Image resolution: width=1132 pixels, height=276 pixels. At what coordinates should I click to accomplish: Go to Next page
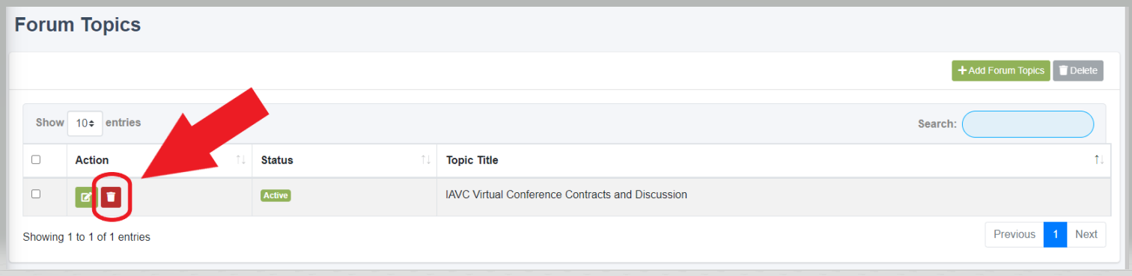tap(1086, 234)
